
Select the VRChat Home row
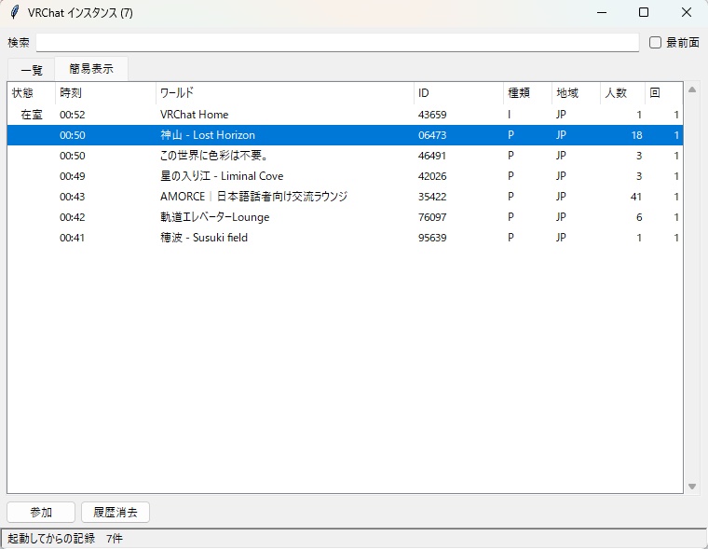click(x=345, y=115)
